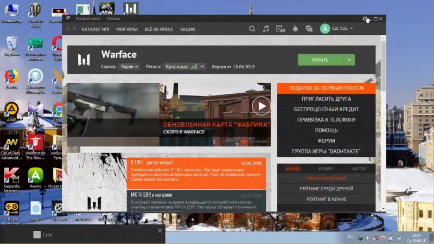Open the Помощь menu in the title bar

tap(113, 18)
